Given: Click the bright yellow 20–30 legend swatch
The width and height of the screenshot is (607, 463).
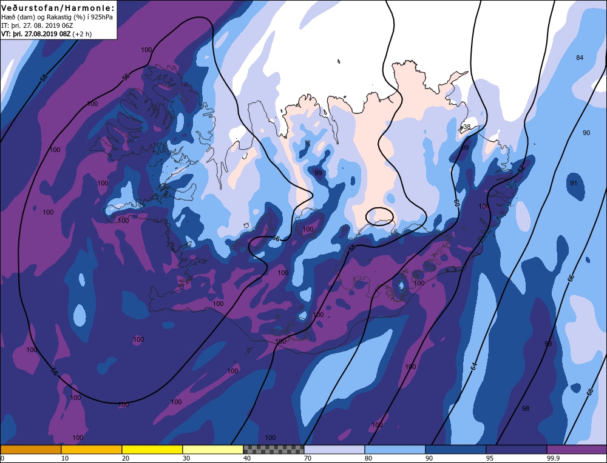Looking at the screenshot, I should click(x=152, y=450).
